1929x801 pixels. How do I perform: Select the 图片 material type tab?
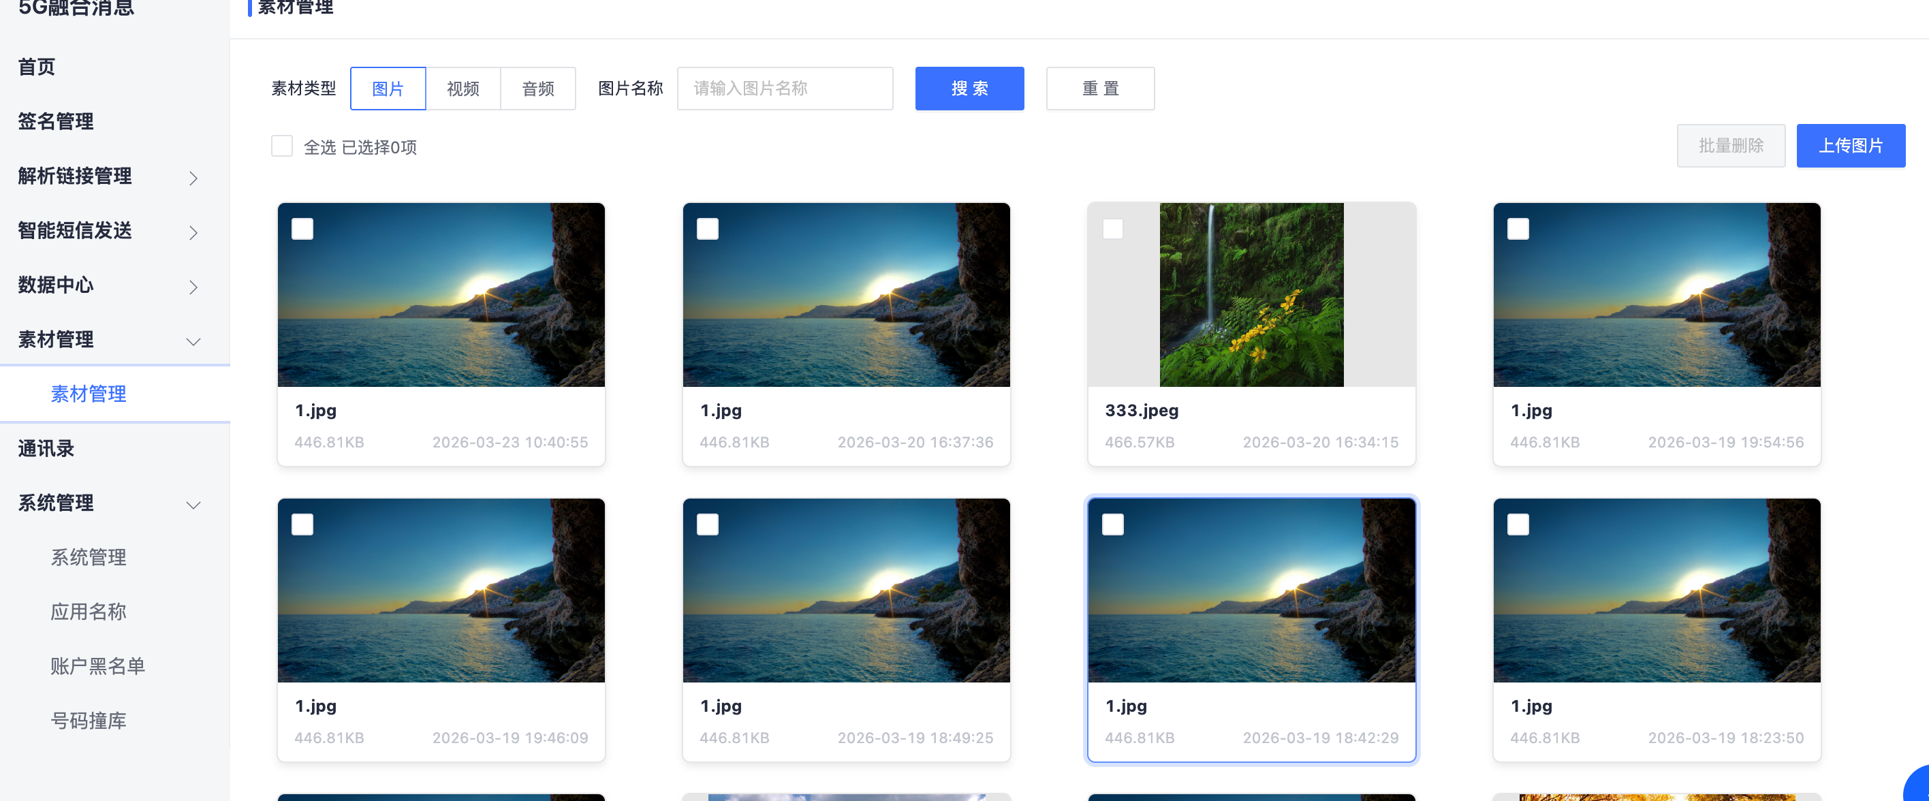(388, 89)
